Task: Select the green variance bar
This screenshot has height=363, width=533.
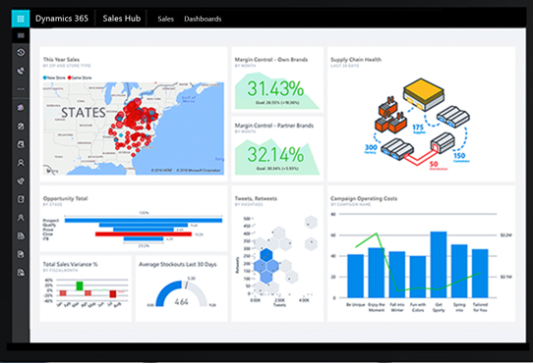Action: [80, 286]
